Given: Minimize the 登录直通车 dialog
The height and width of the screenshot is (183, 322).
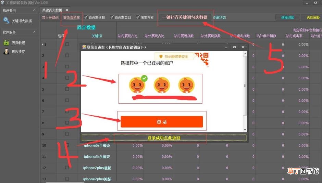Looking at the screenshot, I should pyautogui.click(x=226, y=48).
